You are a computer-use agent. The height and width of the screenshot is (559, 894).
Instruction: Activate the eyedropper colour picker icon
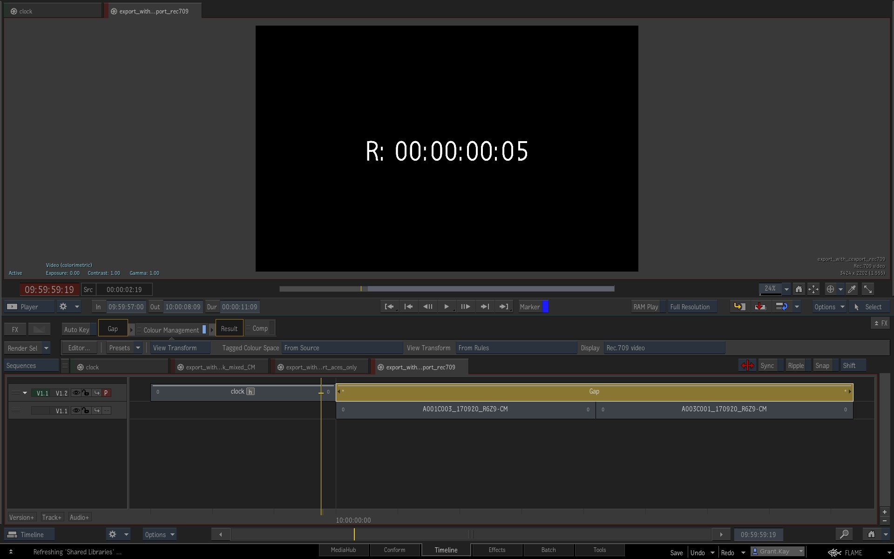(852, 289)
